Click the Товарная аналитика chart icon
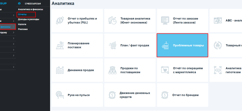 click(112, 21)
